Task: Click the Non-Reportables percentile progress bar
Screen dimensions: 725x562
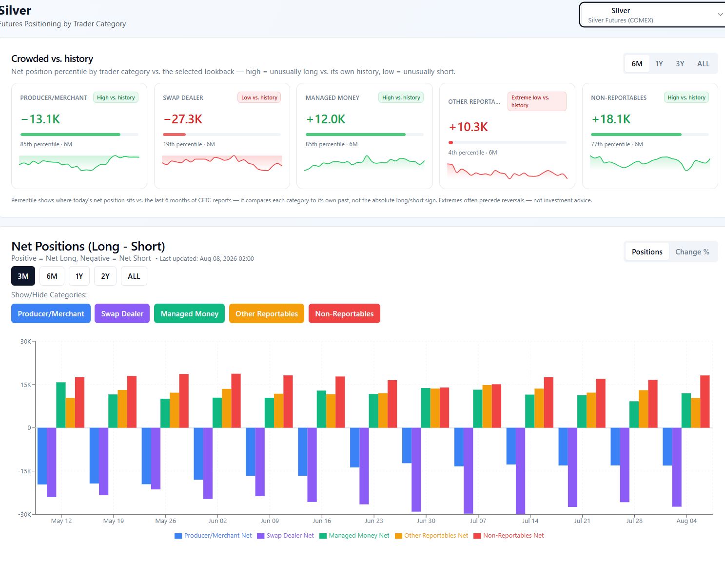Action: click(x=650, y=135)
